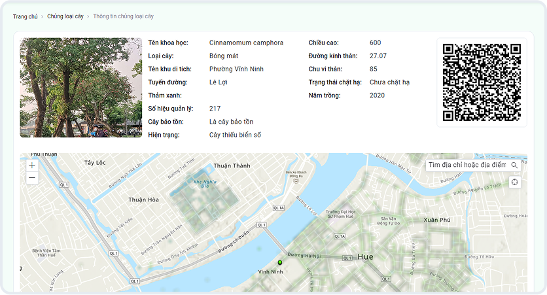Click the trunk diameter value 27.07
Screen dimensions: 547x295
click(x=378, y=56)
